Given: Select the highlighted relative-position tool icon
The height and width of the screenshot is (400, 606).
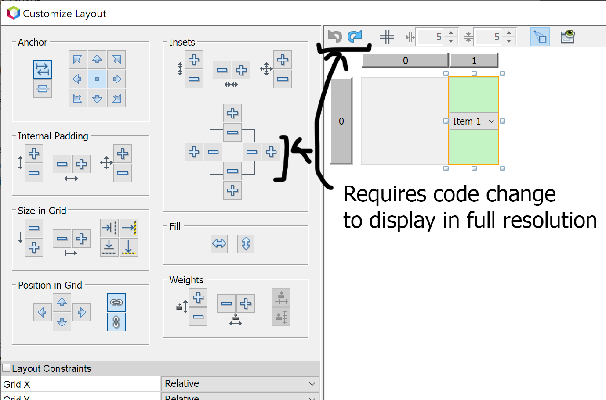Looking at the screenshot, I should 540,36.
